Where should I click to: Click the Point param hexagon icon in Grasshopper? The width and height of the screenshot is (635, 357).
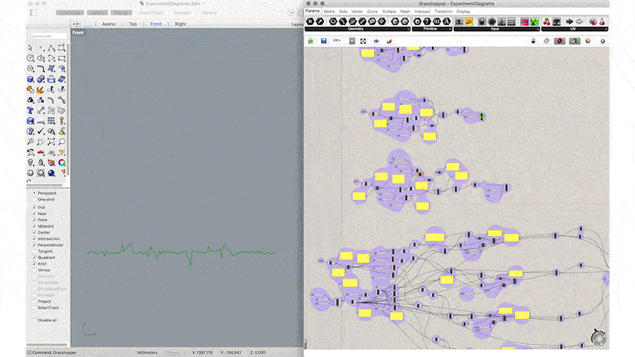pyautogui.click(x=310, y=21)
